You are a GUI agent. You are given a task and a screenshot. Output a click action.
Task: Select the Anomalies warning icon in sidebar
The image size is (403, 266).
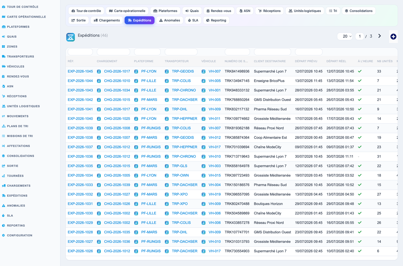coord(4,206)
